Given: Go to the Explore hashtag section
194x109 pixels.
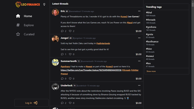Looking at the screenshot, I should (25, 25).
